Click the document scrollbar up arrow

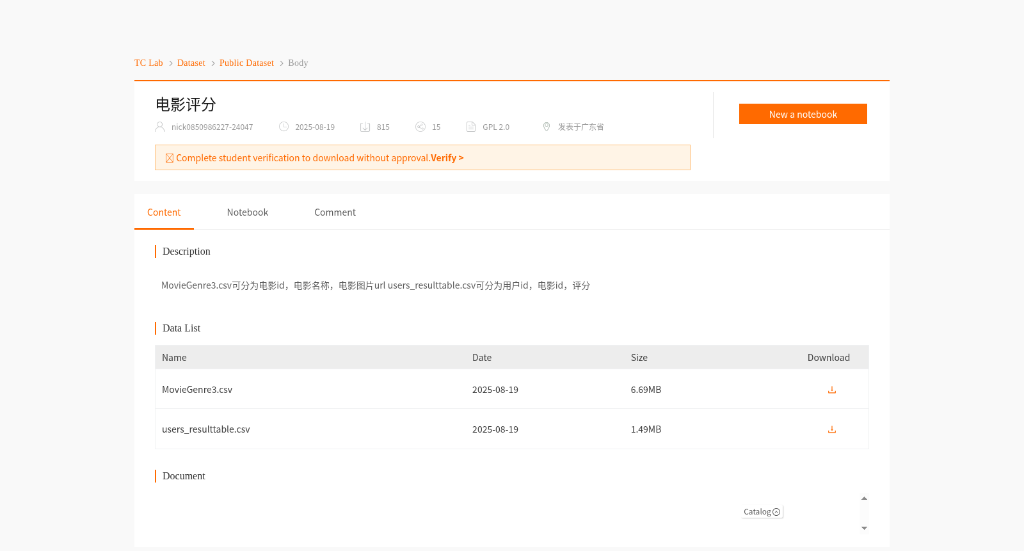pos(864,499)
